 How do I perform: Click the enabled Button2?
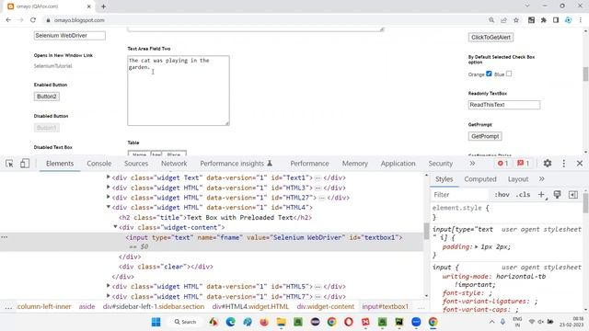47,97
